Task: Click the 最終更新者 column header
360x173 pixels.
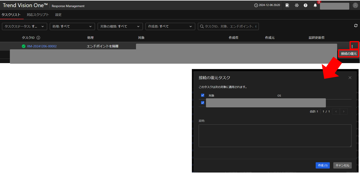Action: [x=316, y=38]
